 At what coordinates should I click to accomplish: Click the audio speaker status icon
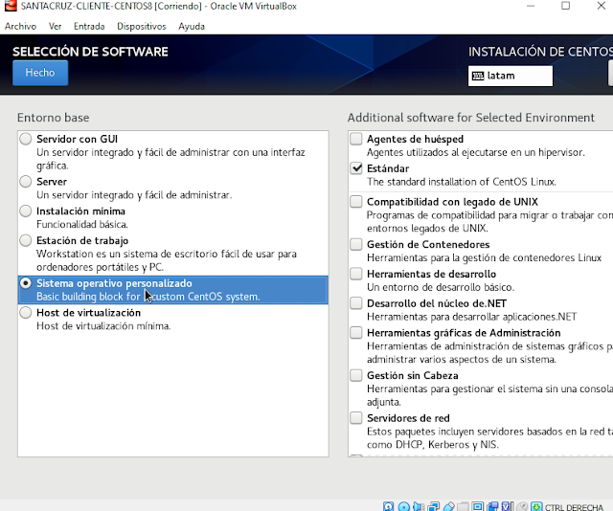[x=418, y=507]
